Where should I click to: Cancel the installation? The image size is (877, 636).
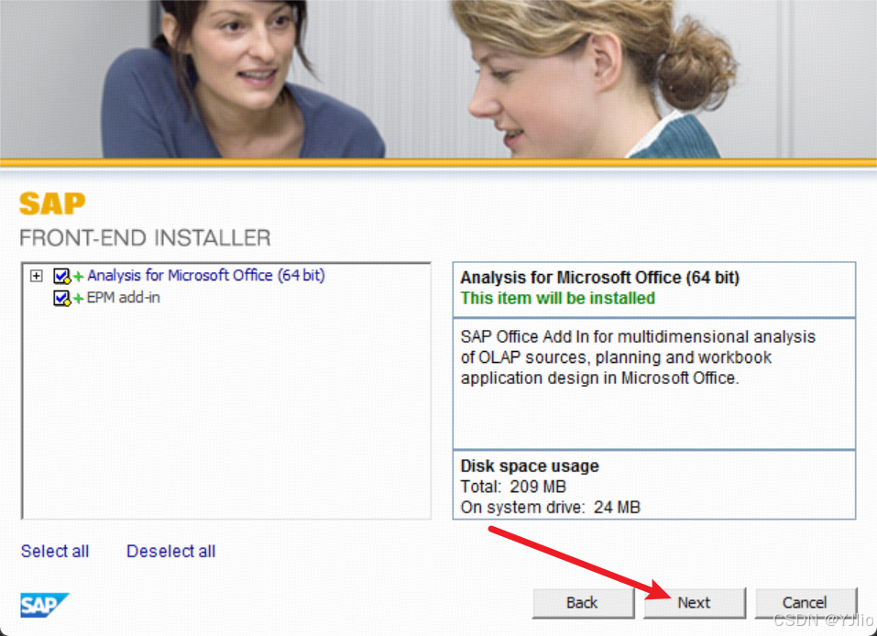pyautogui.click(x=806, y=602)
